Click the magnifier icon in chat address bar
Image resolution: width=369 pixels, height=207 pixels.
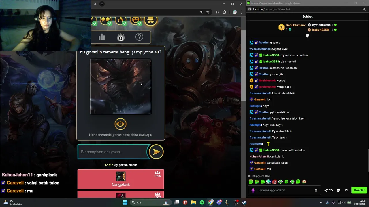coord(364,9)
